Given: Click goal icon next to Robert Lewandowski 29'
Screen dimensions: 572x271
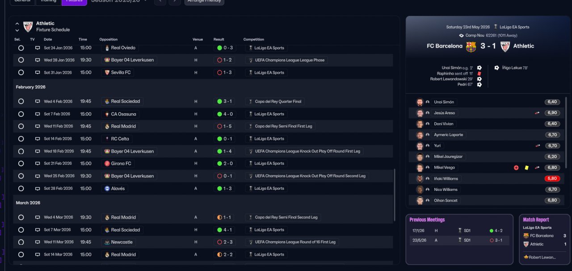Looking at the screenshot, I should 479,79.
